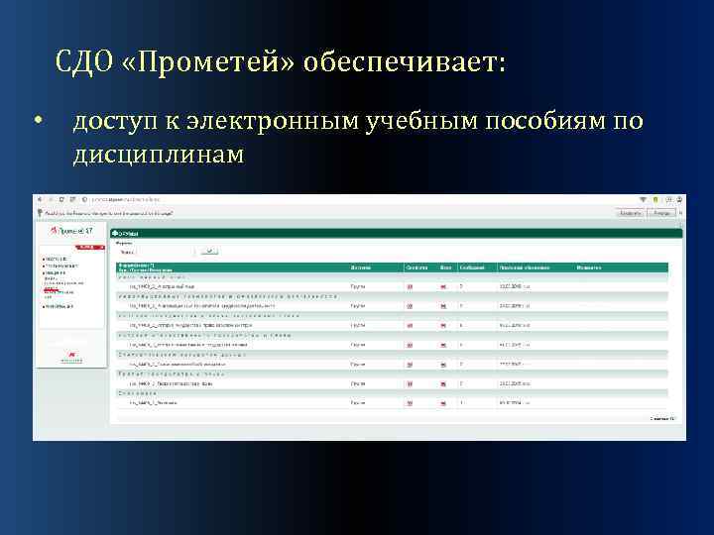The height and width of the screenshot is (535, 714).
Task: Click the left button in save-password bar
Action: 631,213
